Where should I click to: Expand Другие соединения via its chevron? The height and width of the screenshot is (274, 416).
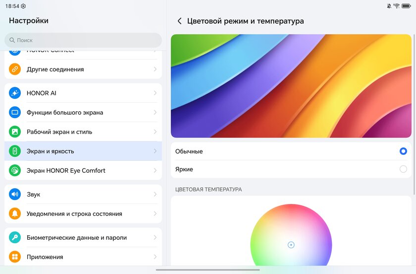(x=155, y=69)
